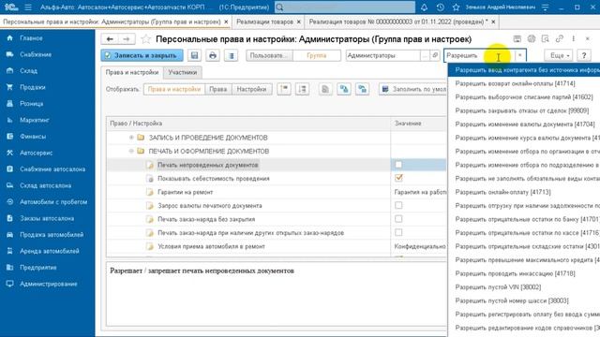
Task: Save with the floppy disk icon
Action: click(x=194, y=55)
